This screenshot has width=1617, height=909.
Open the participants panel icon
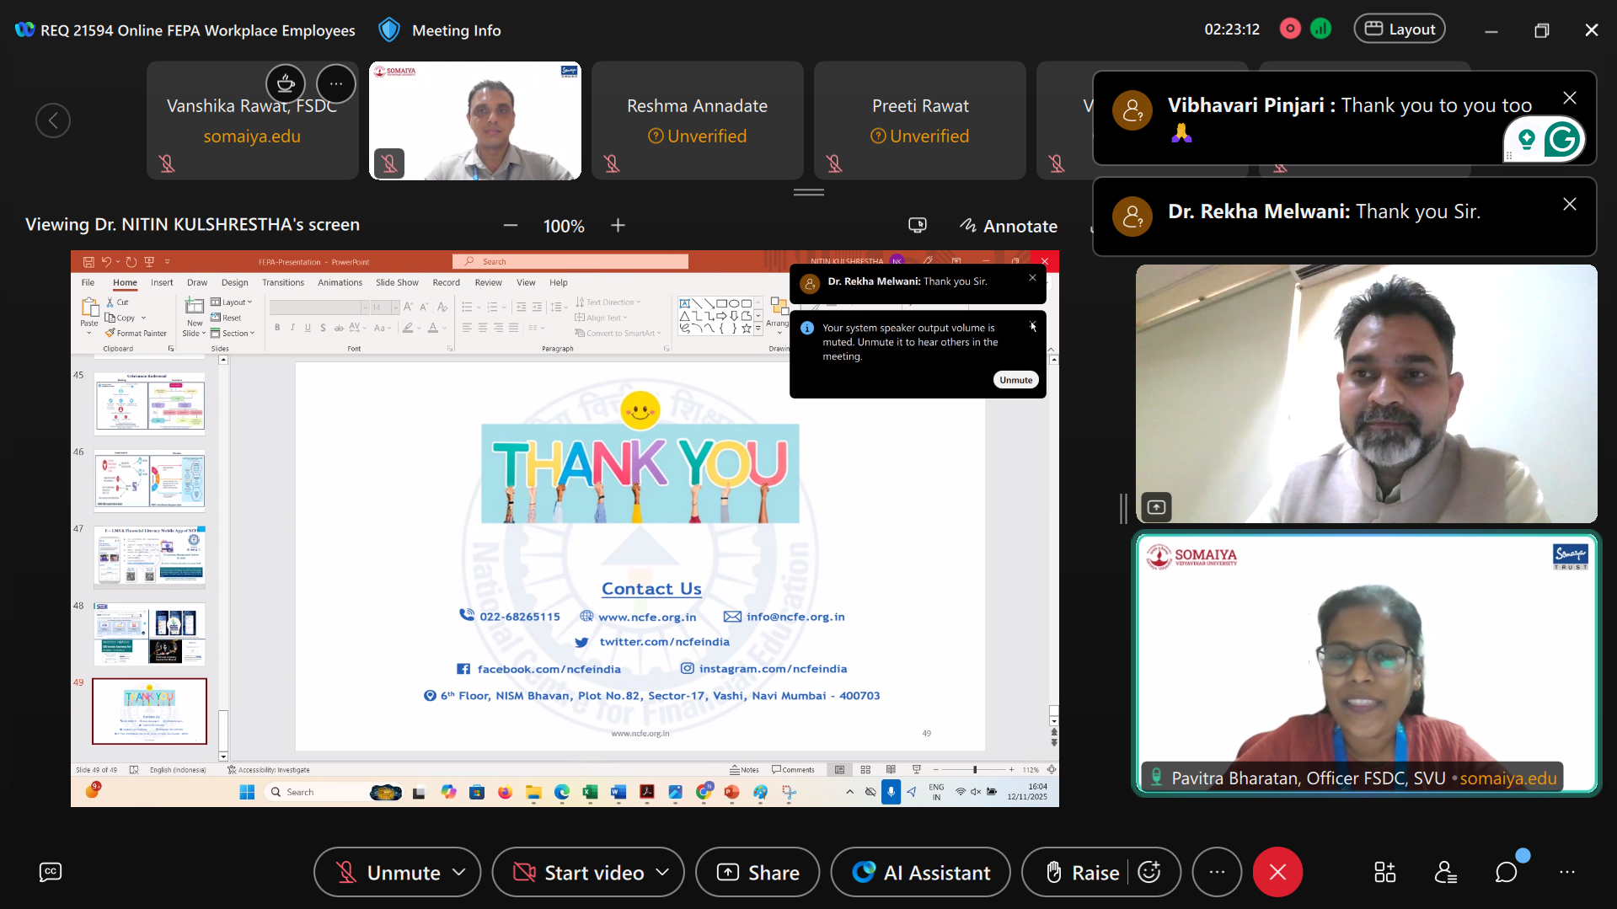(x=1446, y=872)
